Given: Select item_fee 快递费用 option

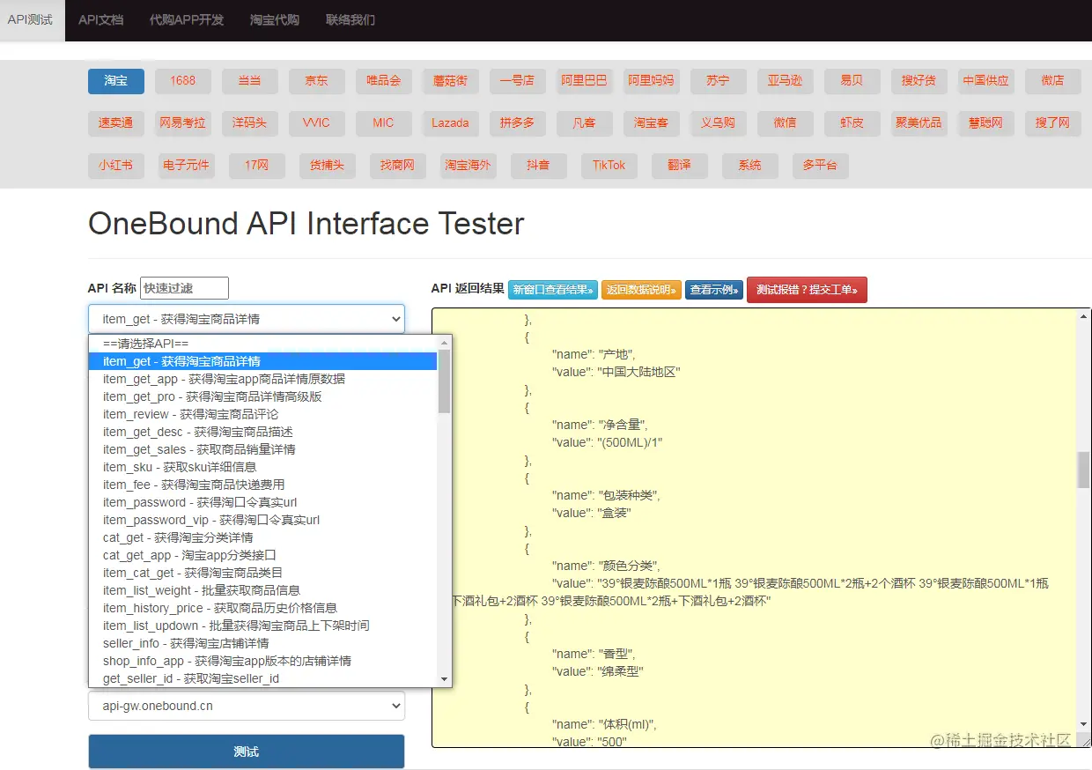Looking at the screenshot, I should (262, 485).
